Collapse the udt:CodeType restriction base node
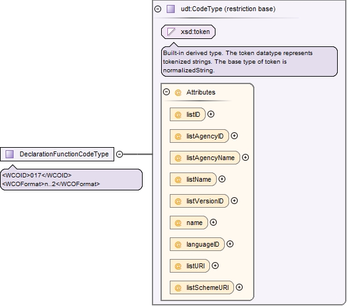This screenshot has width=347, height=306. point(157,9)
